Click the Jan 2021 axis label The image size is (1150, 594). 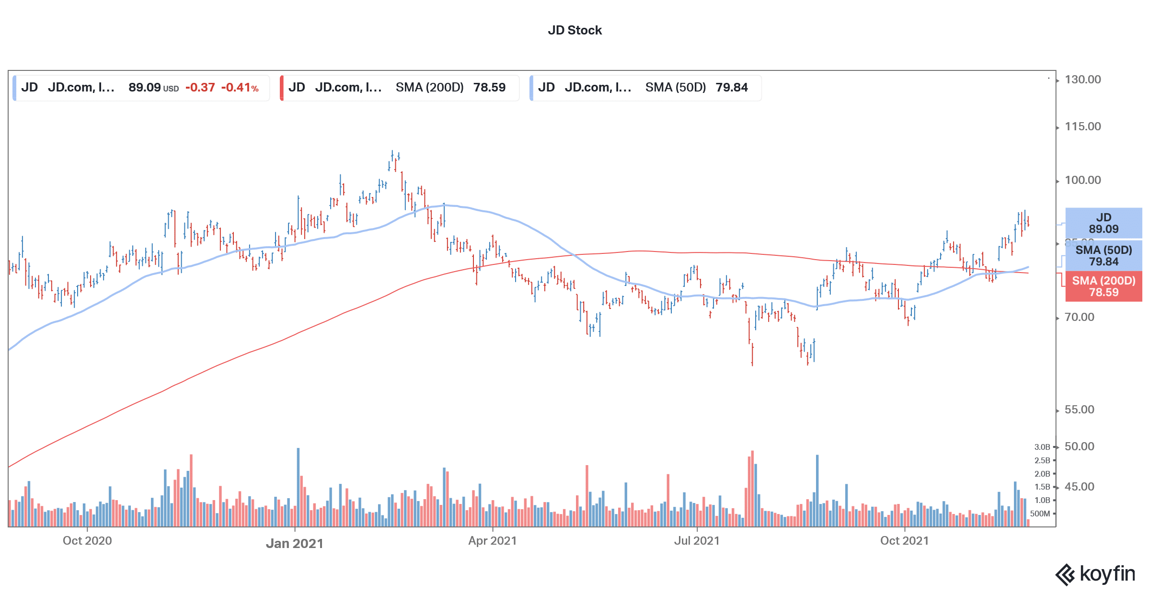point(295,544)
